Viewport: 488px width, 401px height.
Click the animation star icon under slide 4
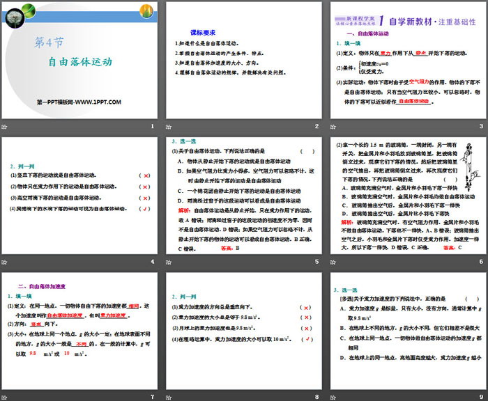6,262
